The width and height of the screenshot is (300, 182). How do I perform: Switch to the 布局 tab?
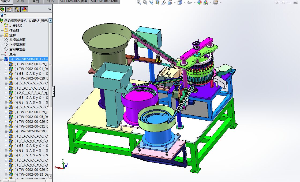coord(21,1)
